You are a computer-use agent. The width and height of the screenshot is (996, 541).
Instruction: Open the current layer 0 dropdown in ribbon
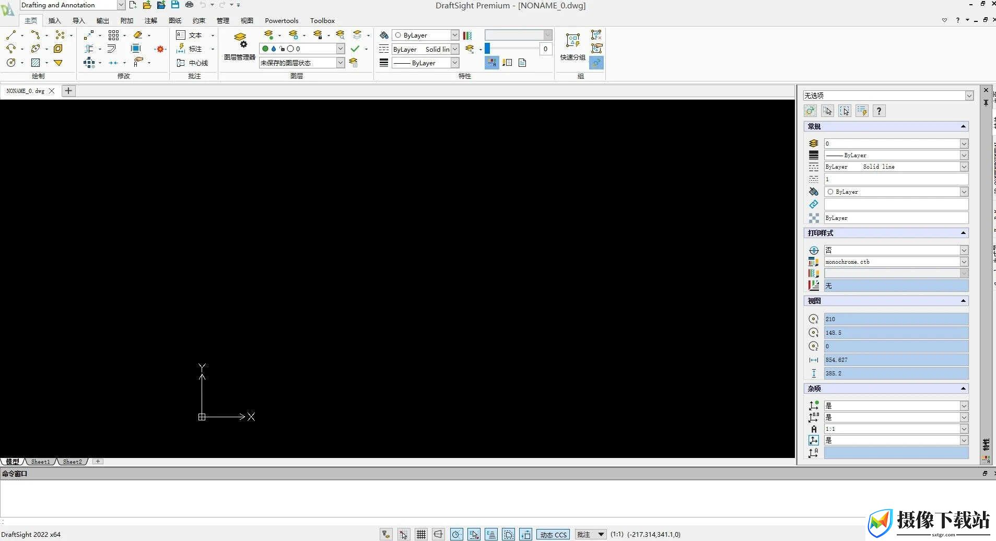coord(340,49)
